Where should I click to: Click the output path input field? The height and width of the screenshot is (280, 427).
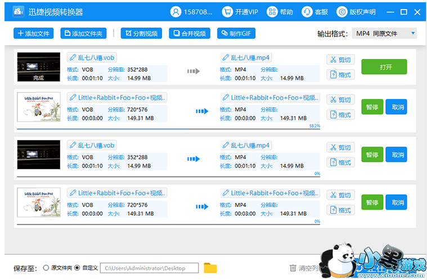click(x=150, y=268)
